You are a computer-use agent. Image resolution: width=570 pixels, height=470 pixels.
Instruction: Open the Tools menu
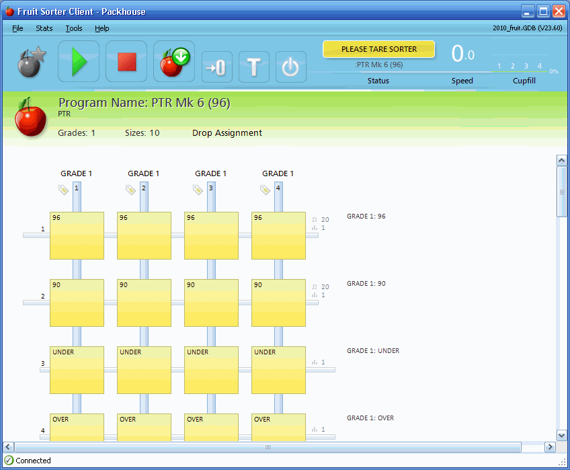coord(74,28)
